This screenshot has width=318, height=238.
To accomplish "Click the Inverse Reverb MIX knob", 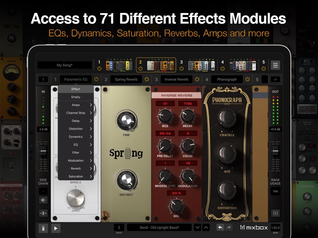I will pyautogui.click(x=176, y=206).
